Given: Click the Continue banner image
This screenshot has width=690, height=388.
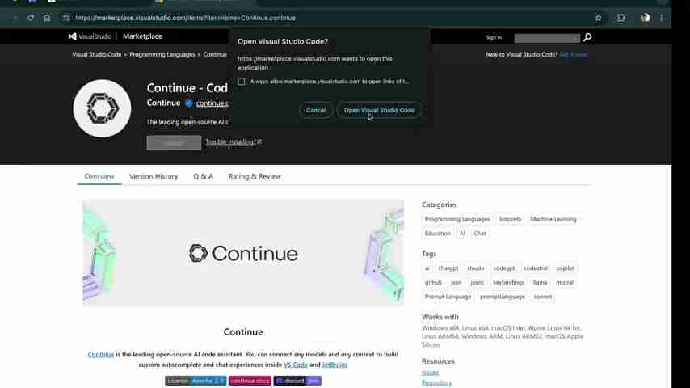Looking at the screenshot, I should click(x=243, y=253).
